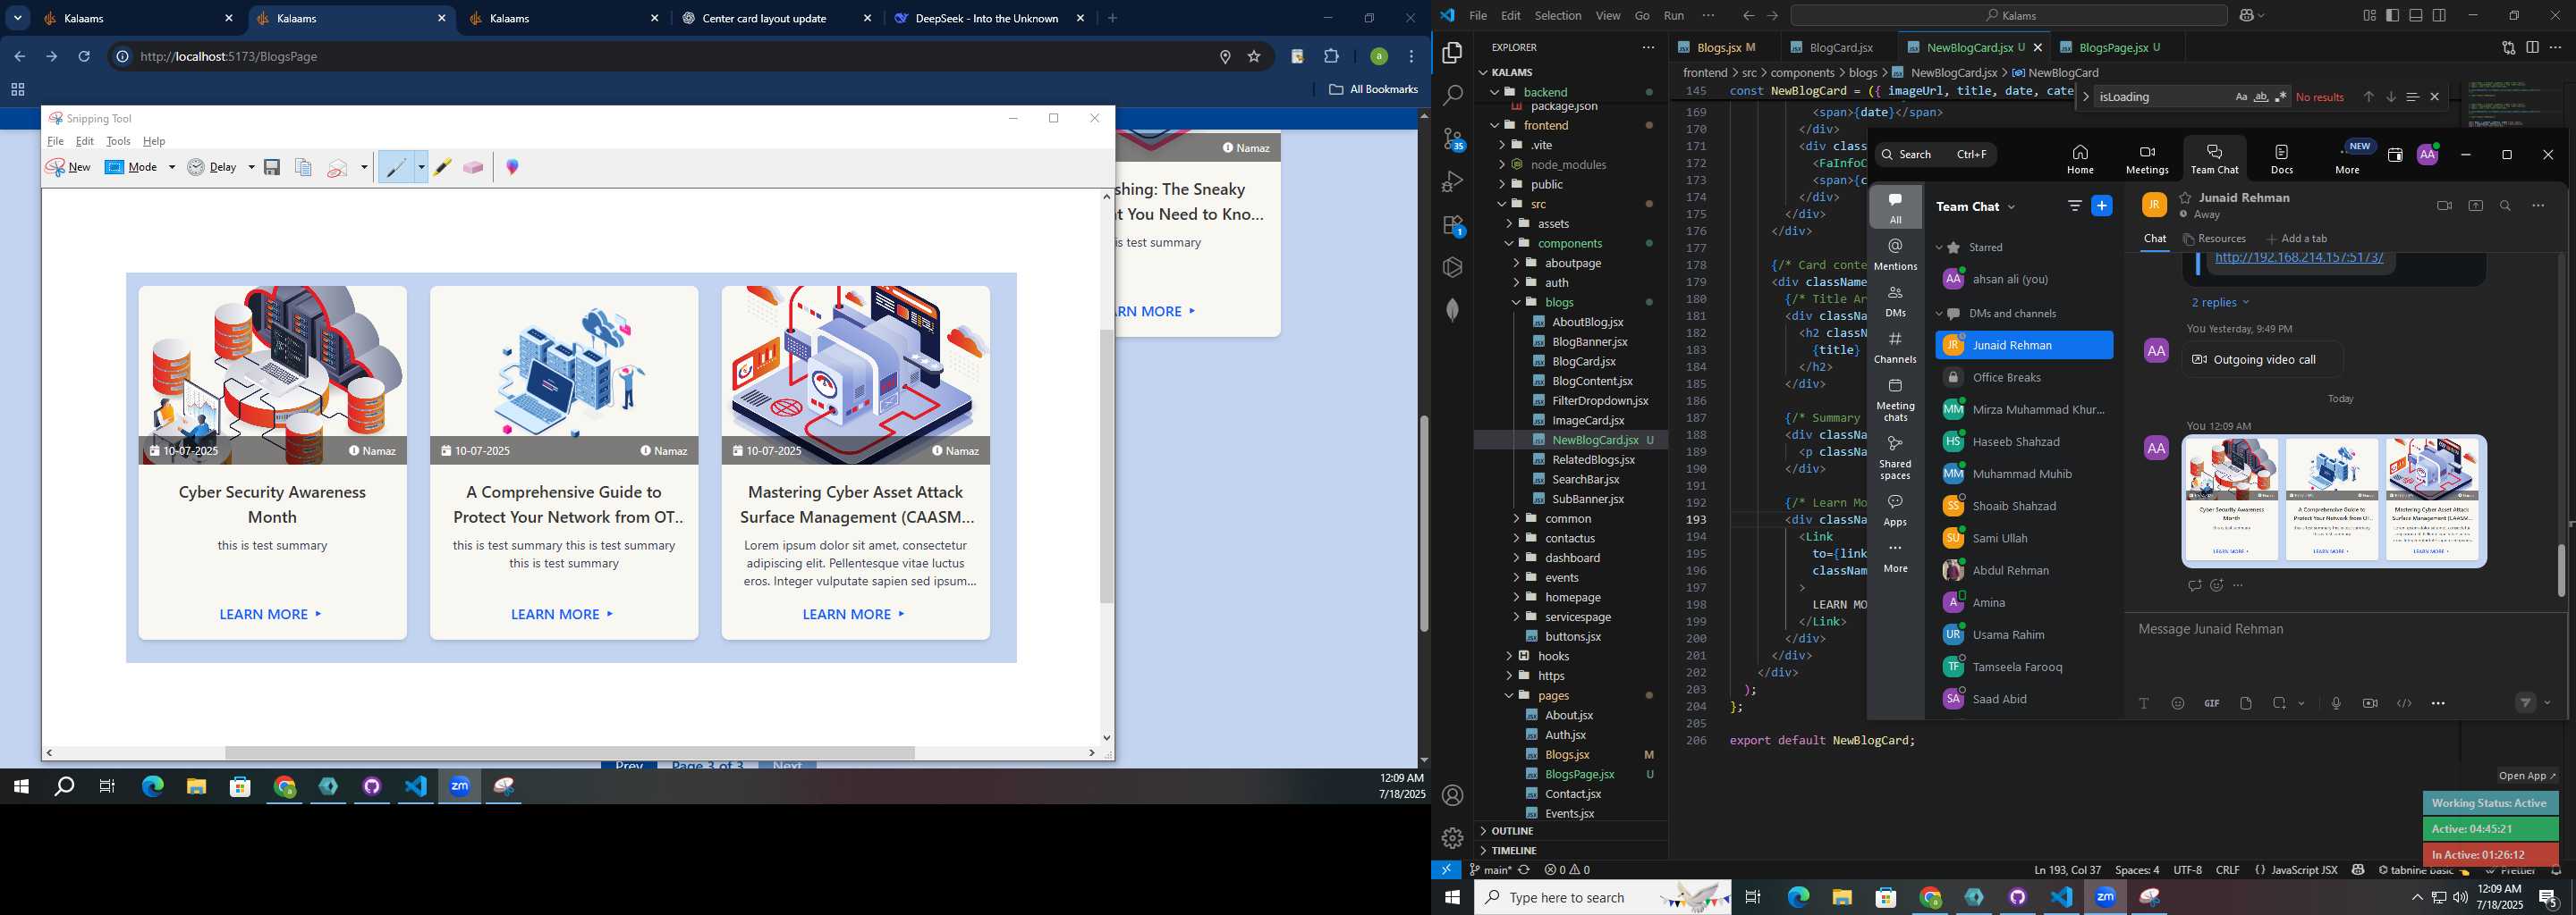Click All Bookmarks in Chrome

[x=1373, y=90]
